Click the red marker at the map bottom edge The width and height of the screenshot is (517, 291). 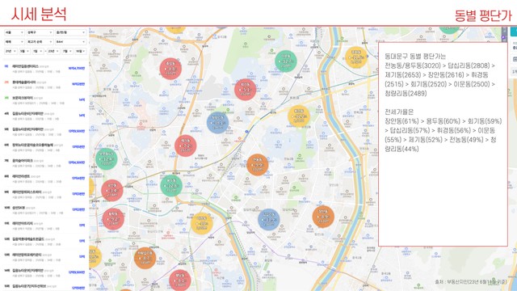click(180, 280)
